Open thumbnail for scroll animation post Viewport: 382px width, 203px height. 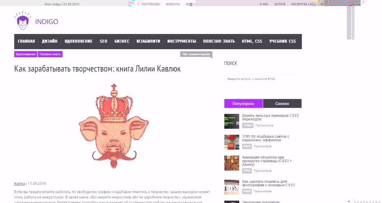pos(232,163)
